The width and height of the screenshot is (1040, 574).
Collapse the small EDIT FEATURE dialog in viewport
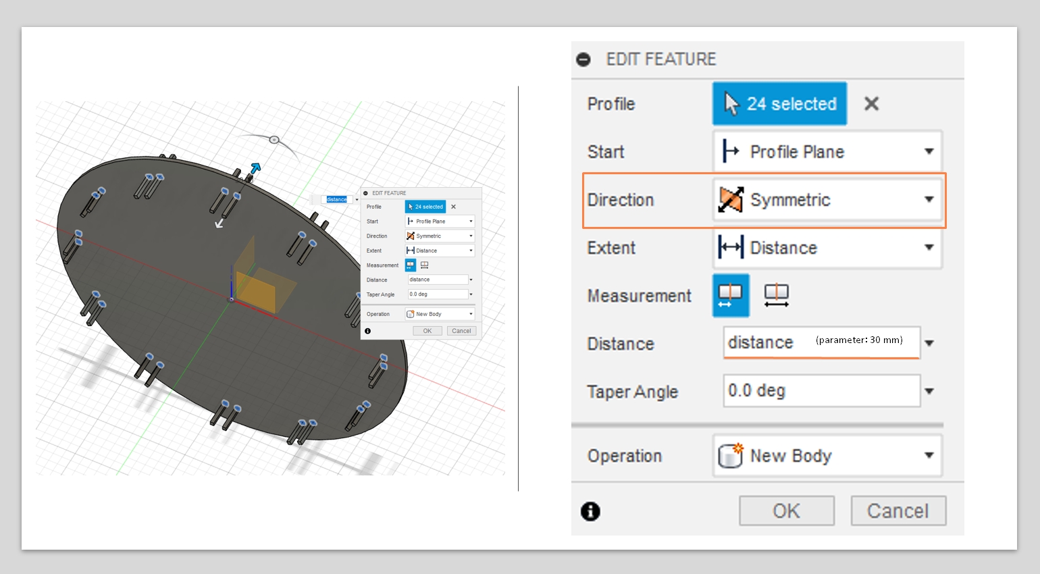coord(366,193)
